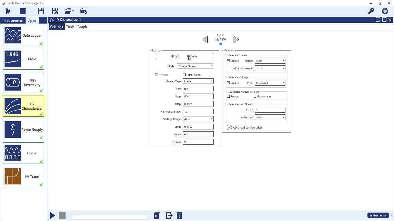The image size is (394, 221).
Task: Click the Instruments button bottom right
Action: click(378, 215)
